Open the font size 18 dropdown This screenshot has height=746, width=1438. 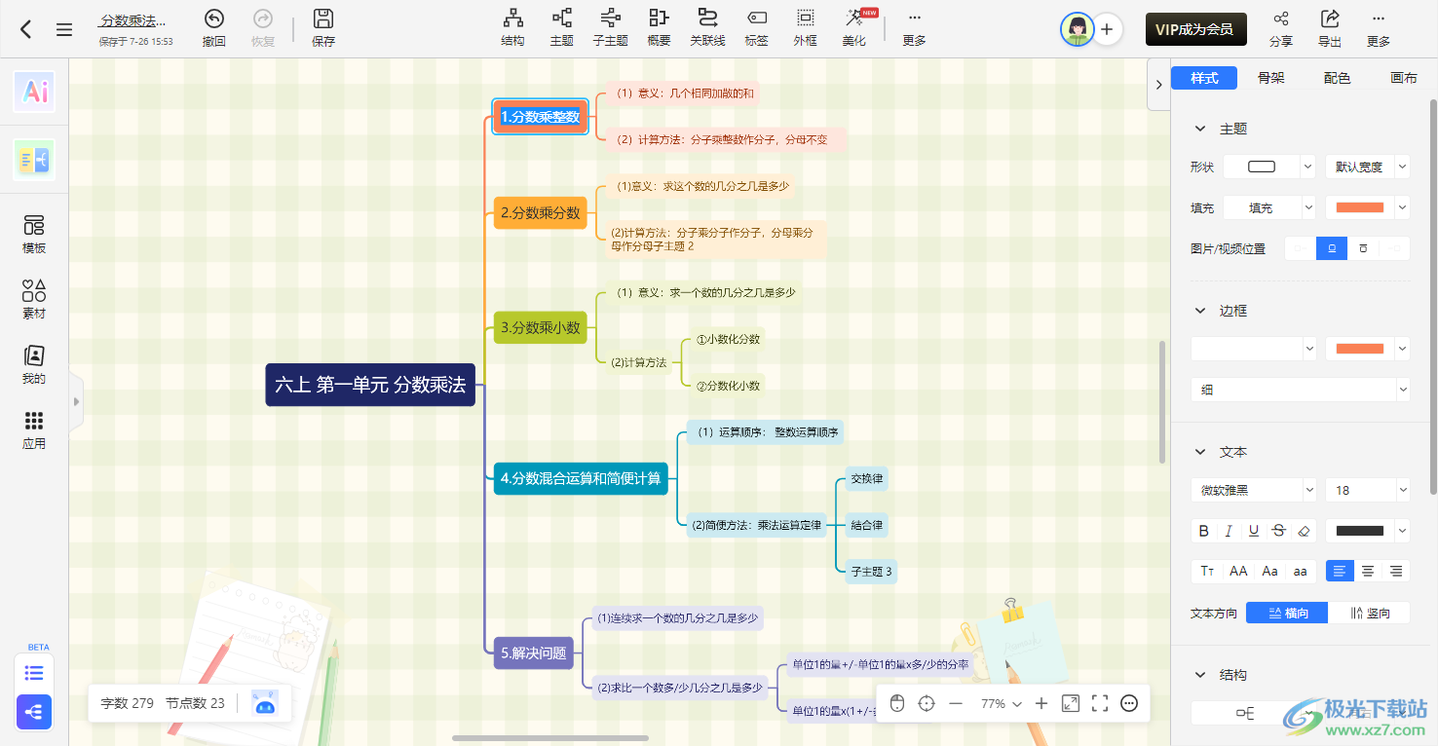[x=1367, y=490]
